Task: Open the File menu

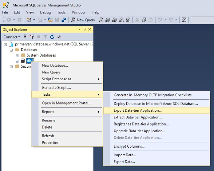Action: [5, 12]
